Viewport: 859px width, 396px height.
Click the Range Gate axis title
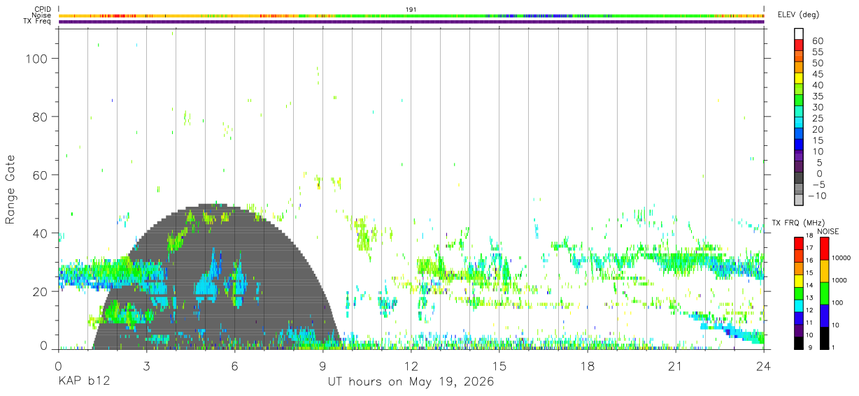tap(10, 190)
